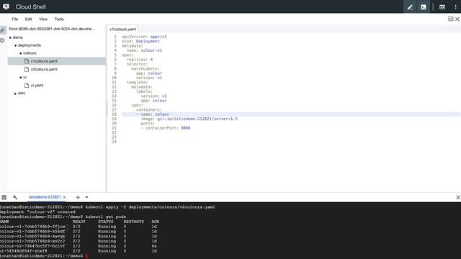The image size is (461, 259).
Task: Collapse the ui folder
Action: (21, 78)
